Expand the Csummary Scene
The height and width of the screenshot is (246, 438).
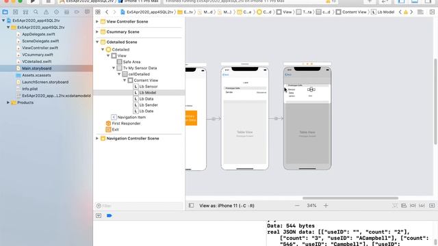97,32
